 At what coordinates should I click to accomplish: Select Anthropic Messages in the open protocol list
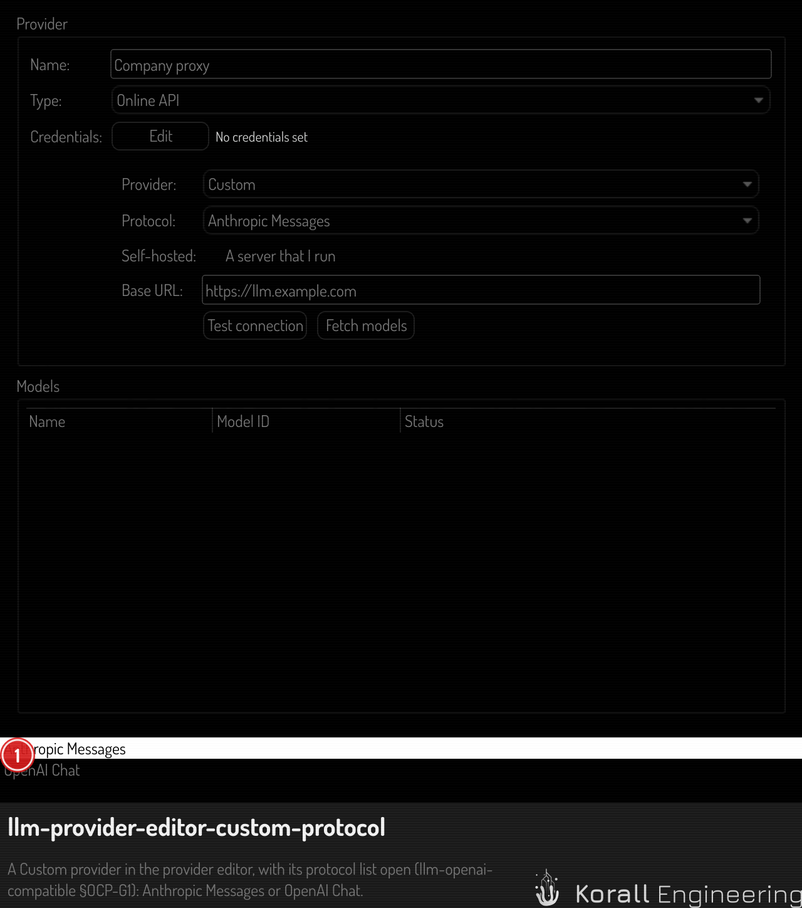tap(401, 749)
